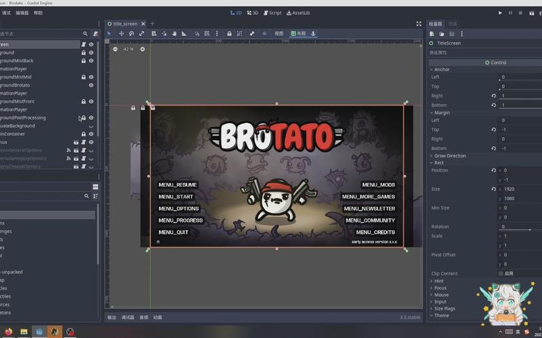
Task: Click the FileSystem search magnifier icon
Action: click(87, 196)
